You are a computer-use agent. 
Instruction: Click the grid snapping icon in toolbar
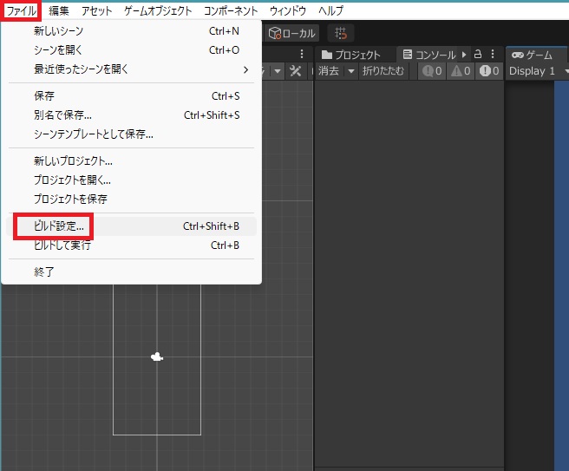click(341, 33)
